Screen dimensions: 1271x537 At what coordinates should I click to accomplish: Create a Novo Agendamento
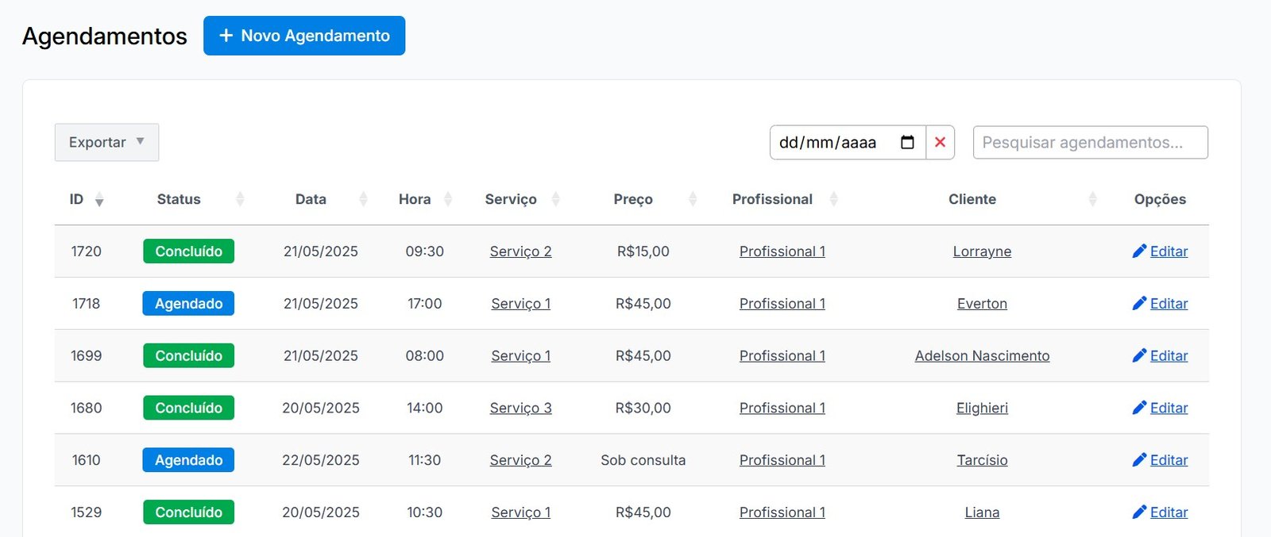[x=304, y=36]
